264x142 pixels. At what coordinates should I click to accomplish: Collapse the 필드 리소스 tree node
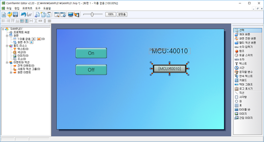[7, 46]
